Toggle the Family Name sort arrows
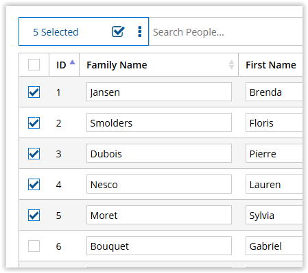 click(x=231, y=65)
